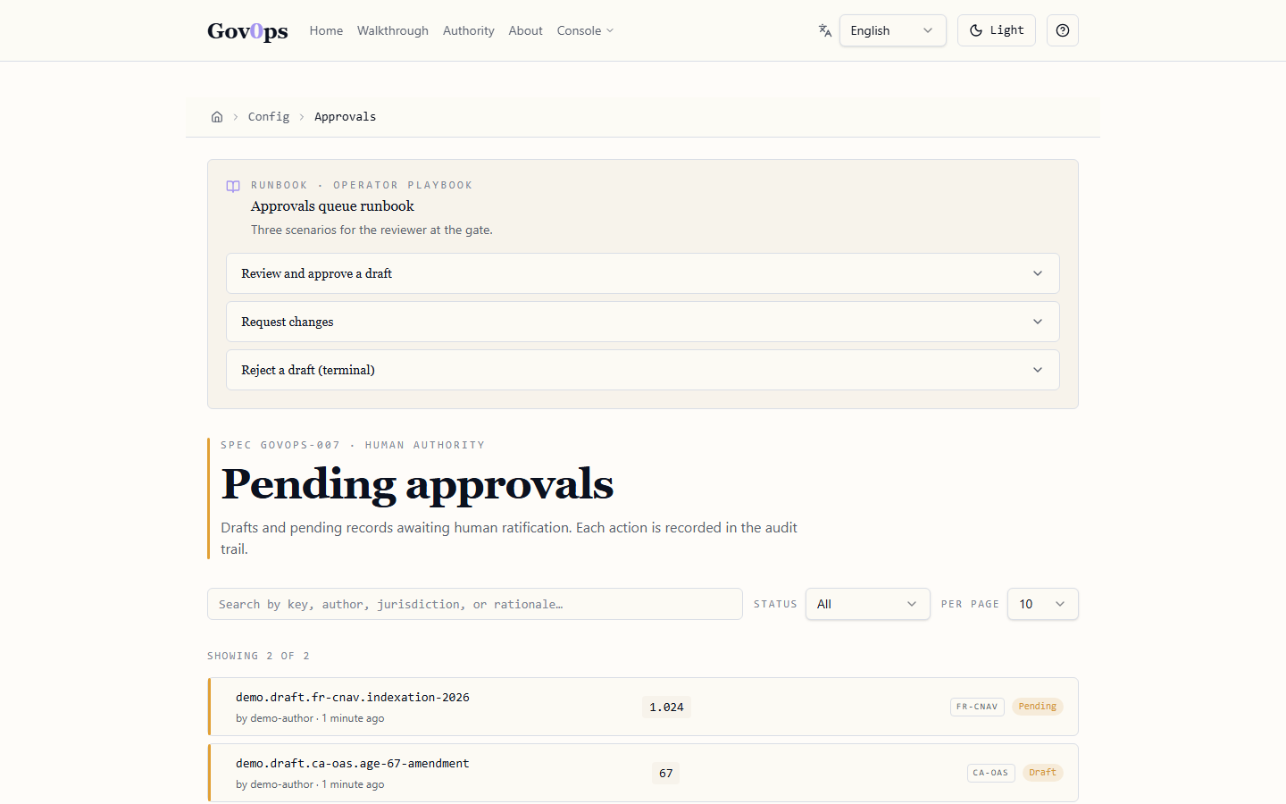Click the Approvals breadcrumb item
The width and height of the screenshot is (1286, 804).
point(345,117)
